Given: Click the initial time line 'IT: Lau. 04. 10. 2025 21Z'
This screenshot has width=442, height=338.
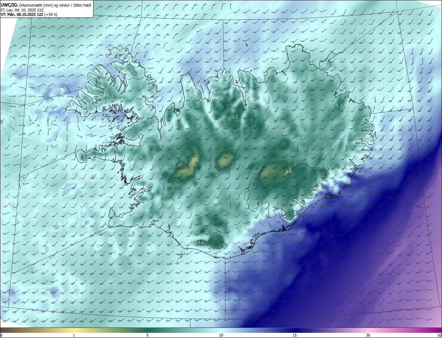Looking at the screenshot, I should [22, 10].
